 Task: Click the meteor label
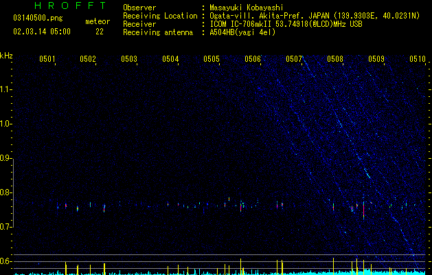click(x=98, y=21)
